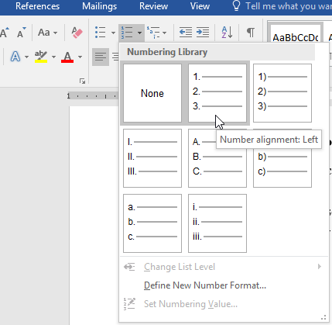This screenshot has width=332, height=325.
Task: Click the Bullets list icon
Action: tap(101, 33)
